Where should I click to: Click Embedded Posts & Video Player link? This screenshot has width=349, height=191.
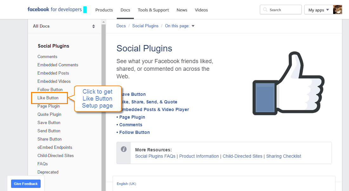pos(155,109)
